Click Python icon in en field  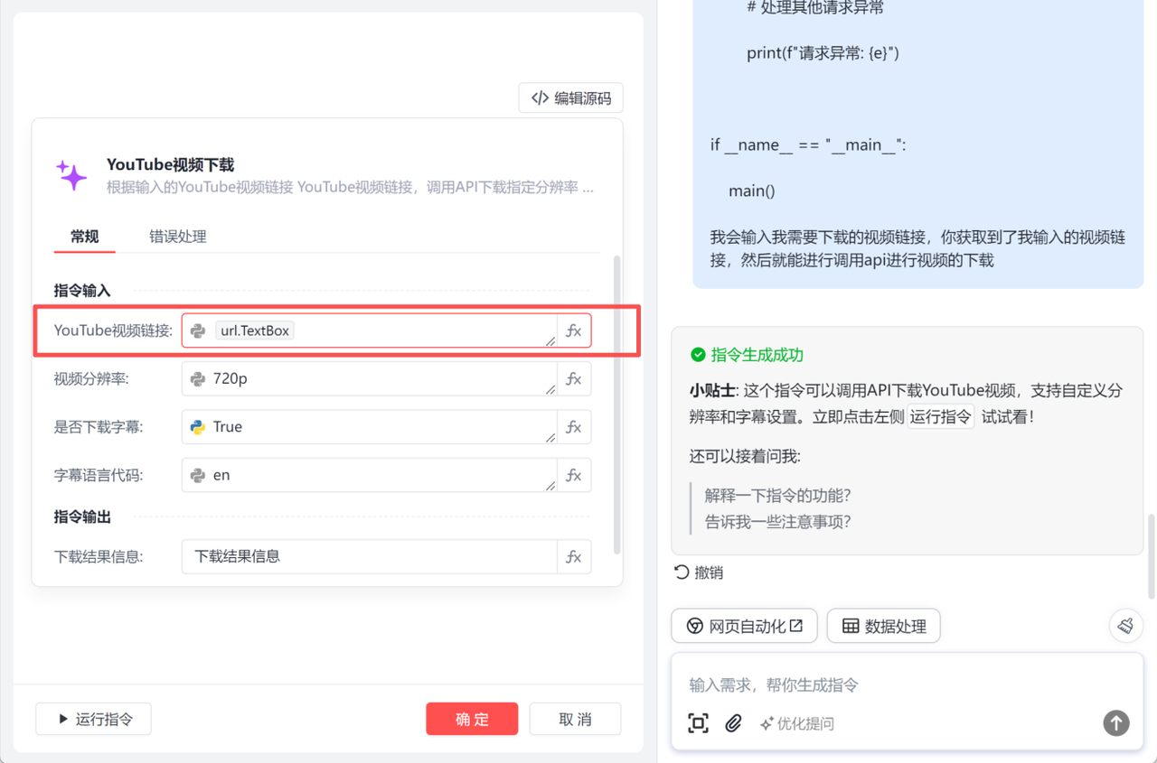(198, 475)
